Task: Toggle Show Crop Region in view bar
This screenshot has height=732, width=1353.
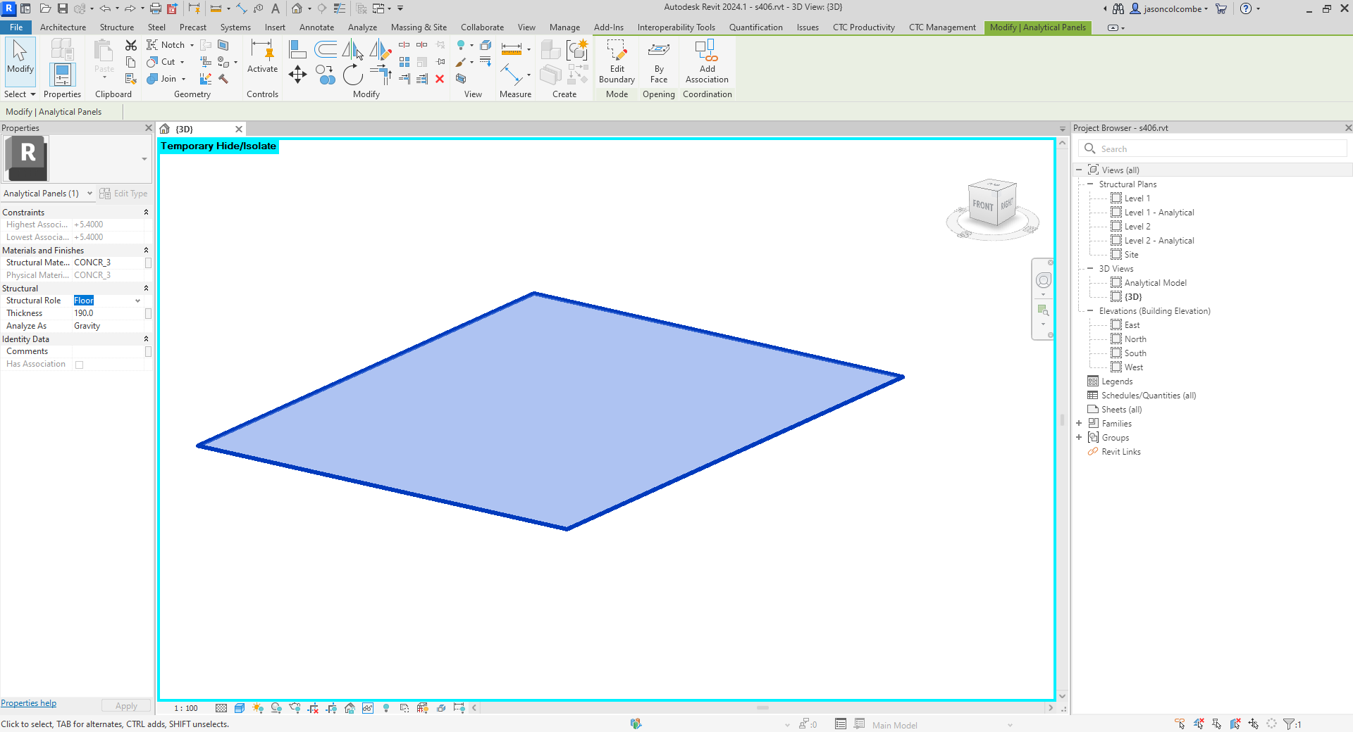Action: pyautogui.click(x=331, y=708)
